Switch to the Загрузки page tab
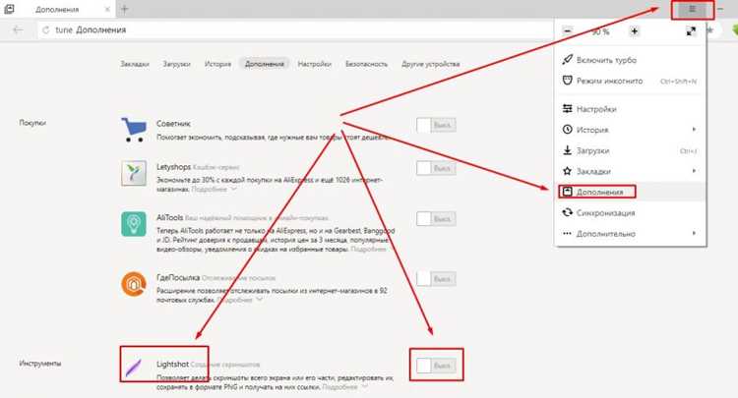The width and height of the screenshot is (738, 398). pos(176,64)
